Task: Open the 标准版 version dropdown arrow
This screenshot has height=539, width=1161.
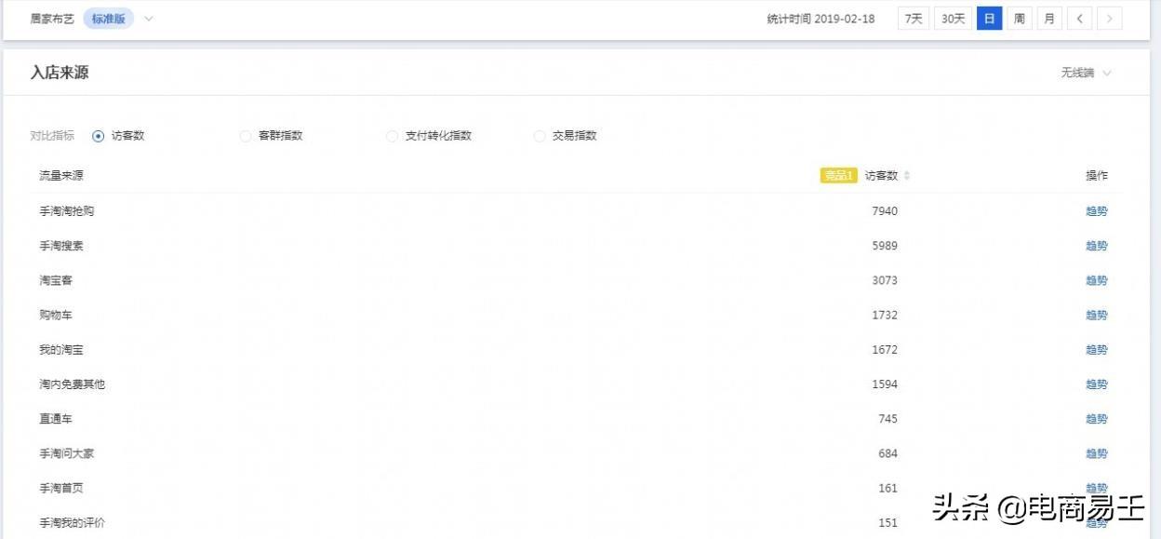Action: [x=149, y=19]
